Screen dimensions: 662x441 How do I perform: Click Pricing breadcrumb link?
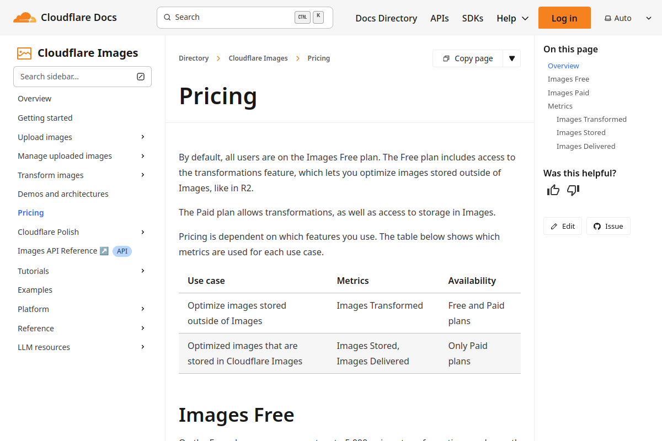point(319,58)
